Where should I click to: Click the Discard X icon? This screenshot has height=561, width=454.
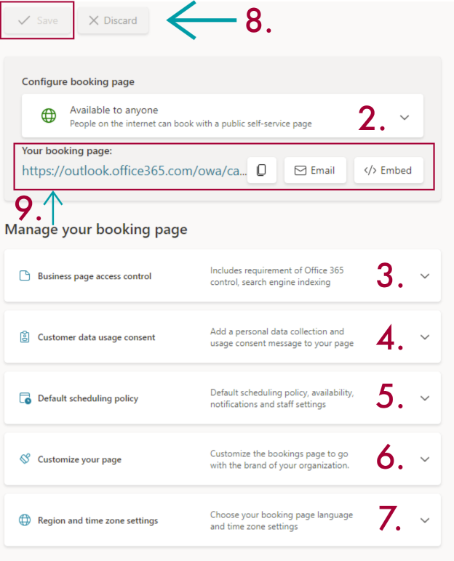(x=94, y=20)
